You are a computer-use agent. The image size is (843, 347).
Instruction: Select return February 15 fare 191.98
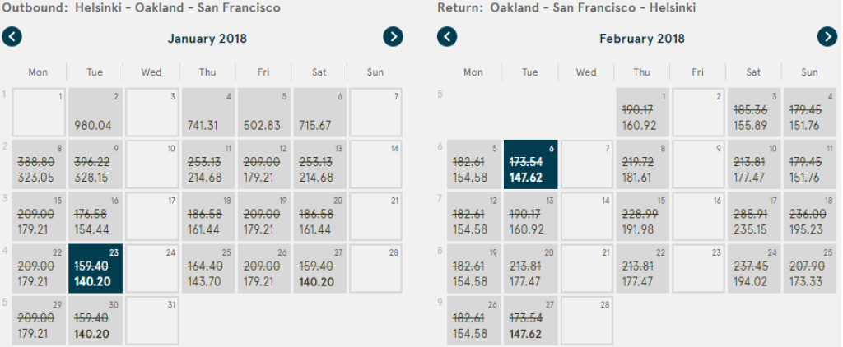[642, 215]
